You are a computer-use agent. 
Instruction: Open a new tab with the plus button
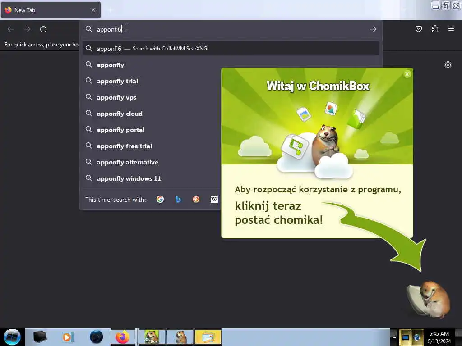[110, 10]
